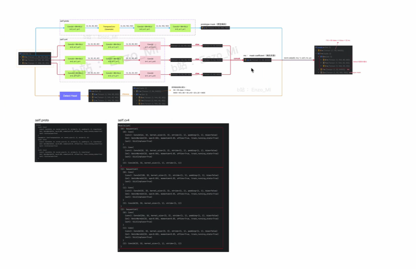Screen dimensions: 416x269
Task: Select the Tensor (1, 32, 80, 80) box
Action: 181,46
